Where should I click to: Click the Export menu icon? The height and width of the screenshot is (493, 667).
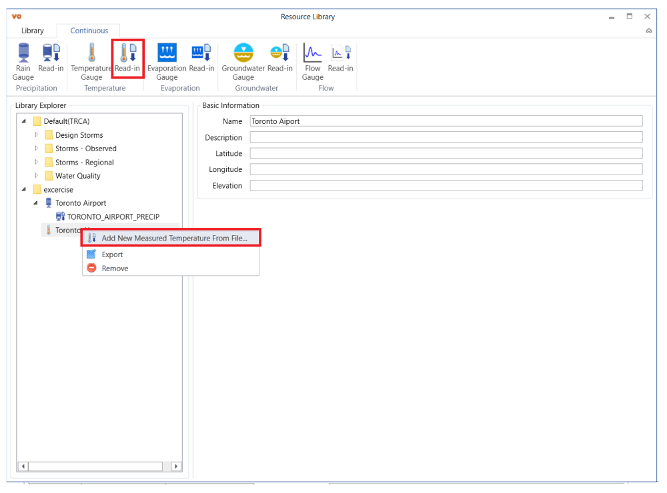click(91, 254)
